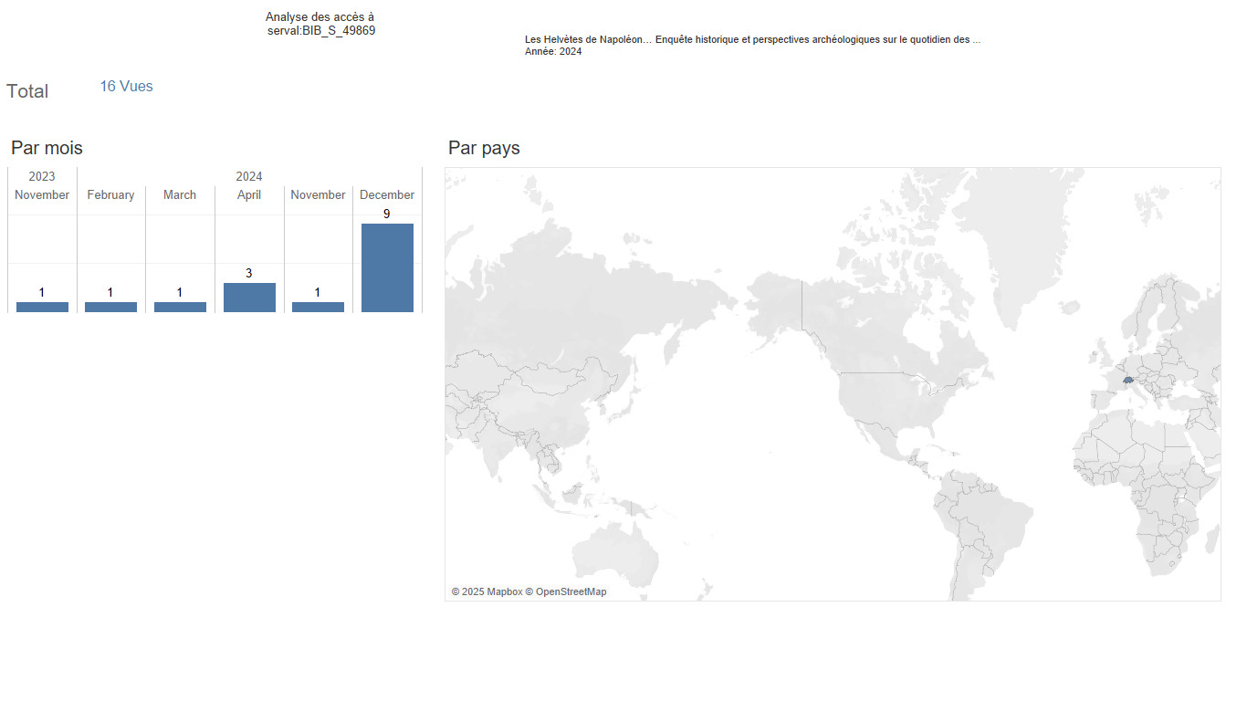
Task: Click 'Analyse des accès à serval:BIB_S_49869' heading
Action: 320,24
